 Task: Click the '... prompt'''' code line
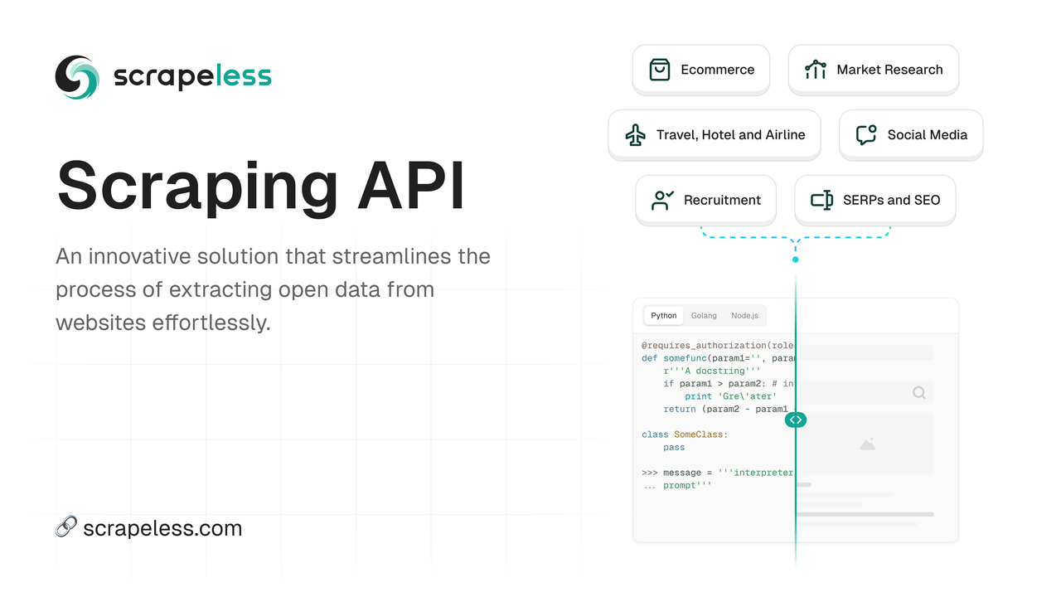[677, 485]
